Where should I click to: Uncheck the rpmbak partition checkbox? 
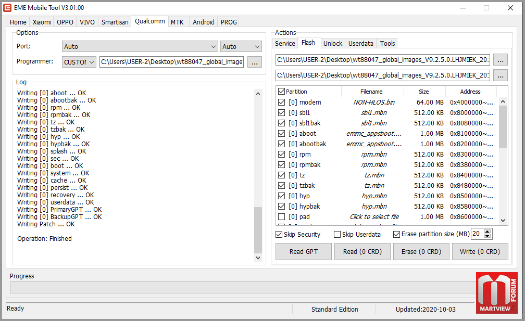tap(282, 165)
